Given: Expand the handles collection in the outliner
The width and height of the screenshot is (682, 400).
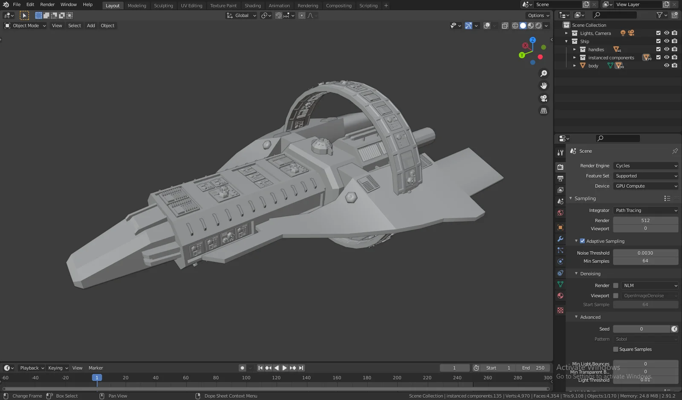Looking at the screenshot, I should point(575,49).
